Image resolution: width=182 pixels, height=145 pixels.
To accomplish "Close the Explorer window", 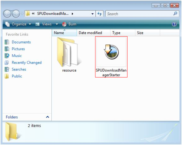I will point(174,5).
